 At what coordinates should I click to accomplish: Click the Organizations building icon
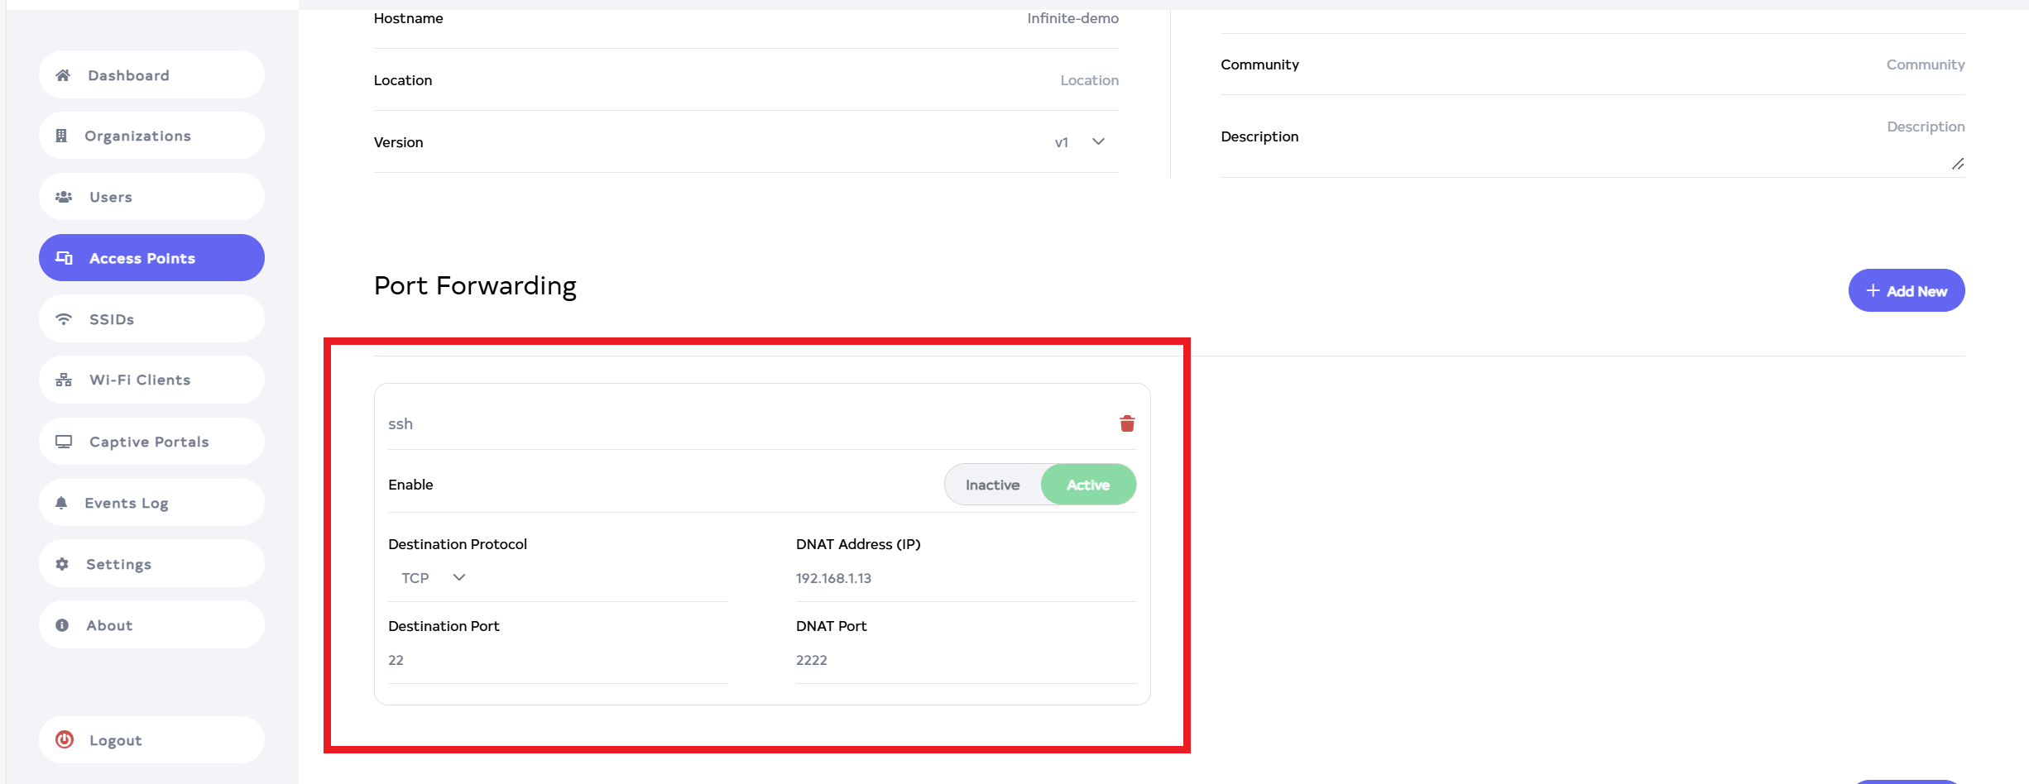point(61,136)
